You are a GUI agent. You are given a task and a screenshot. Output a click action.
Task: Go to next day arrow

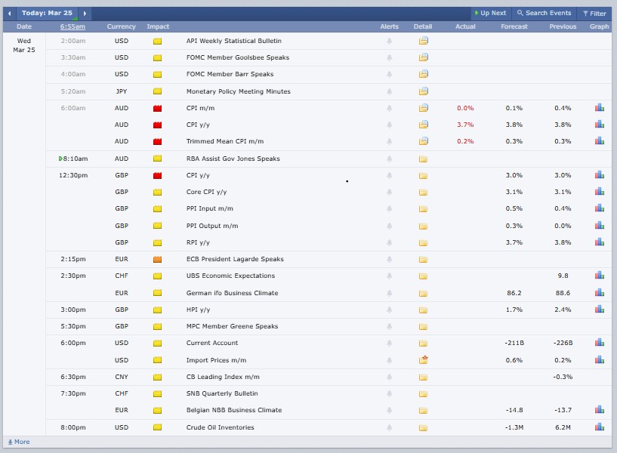click(x=85, y=13)
